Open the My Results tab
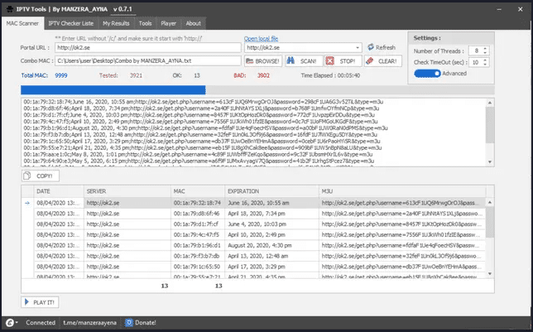Image resolution: width=533 pixels, height=332 pixels. point(116,24)
